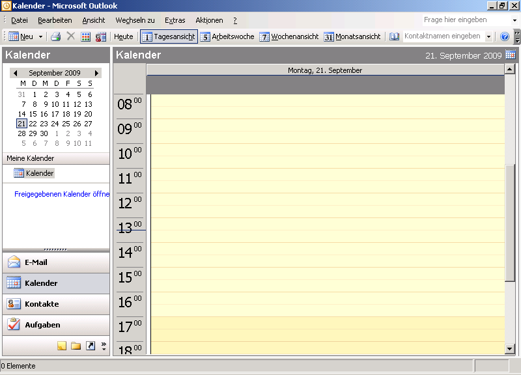
Task: Click the delete X icon in toolbar
Action: (x=71, y=37)
